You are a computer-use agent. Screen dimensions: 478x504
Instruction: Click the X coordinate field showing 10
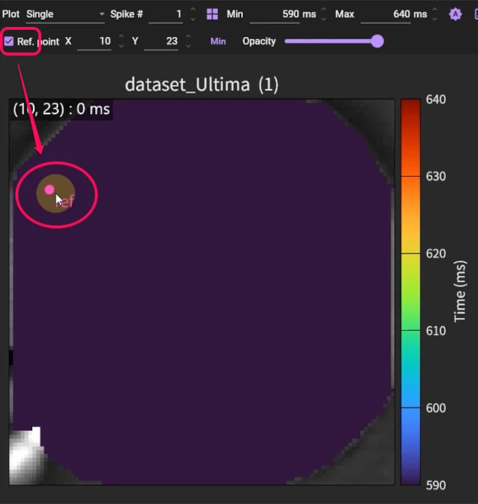tap(94, 42)
